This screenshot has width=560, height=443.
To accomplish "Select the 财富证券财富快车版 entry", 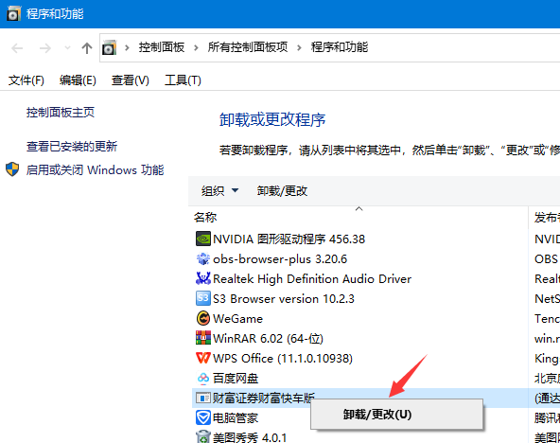I will pos(264,398).
